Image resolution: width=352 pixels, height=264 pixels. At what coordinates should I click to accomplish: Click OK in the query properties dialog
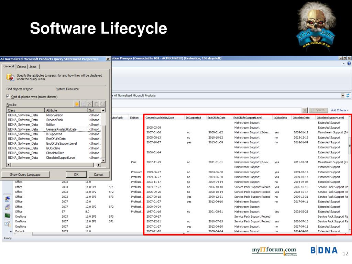(76, 174)
